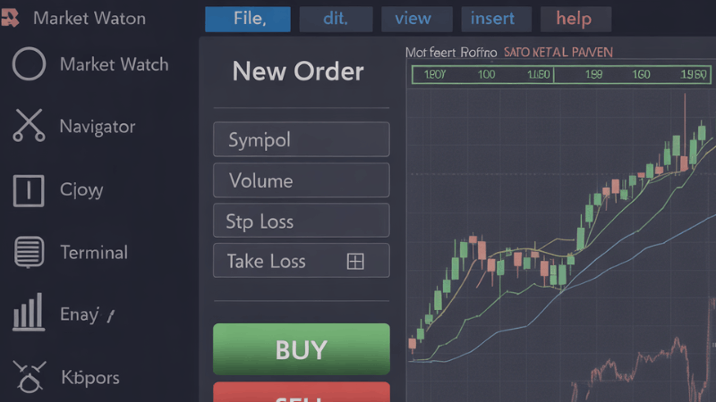Viewport: 716px width, 402px height.
Task: Select the Cjoyy square panel icon
Action: click(x=29, y=190)
